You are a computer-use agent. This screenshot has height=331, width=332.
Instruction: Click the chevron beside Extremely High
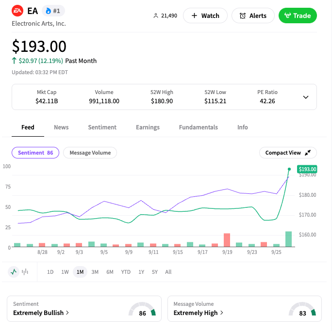(222, 313)
